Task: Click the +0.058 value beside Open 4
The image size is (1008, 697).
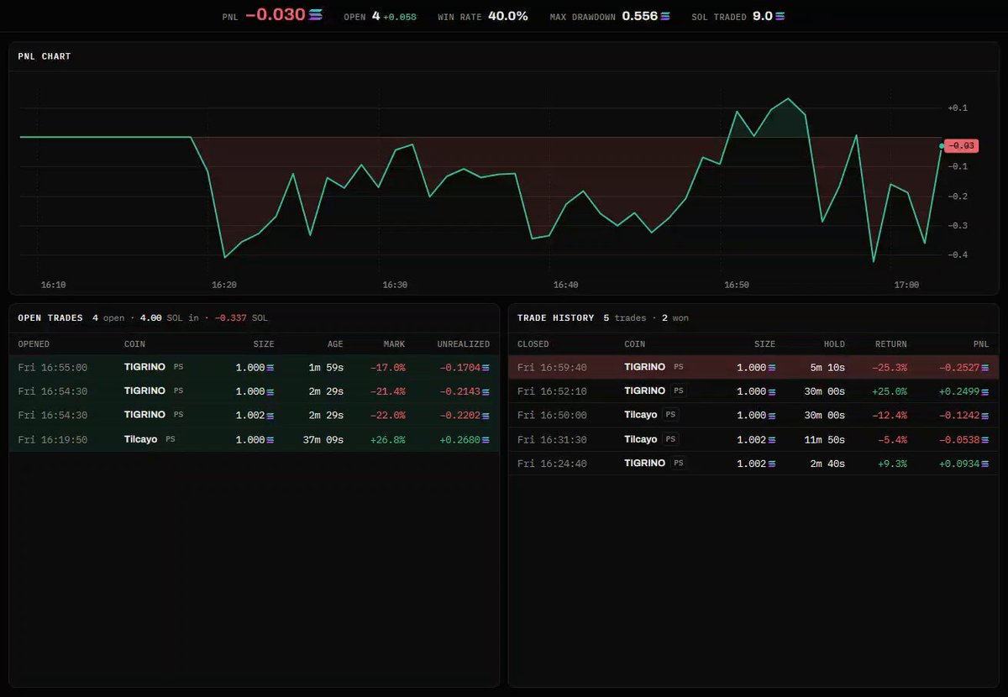Action: [x=400, y=17]
